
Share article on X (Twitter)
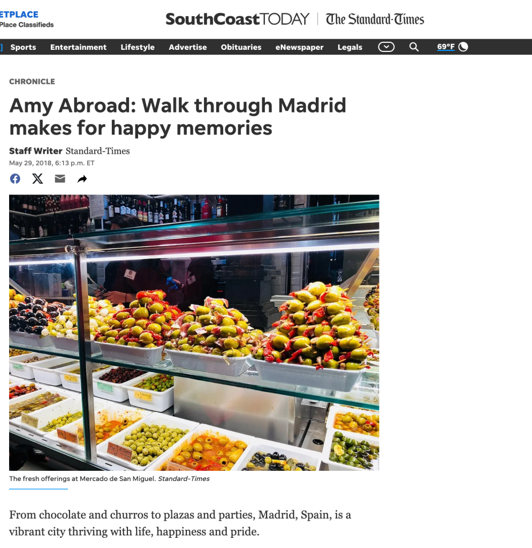[37, 179]
